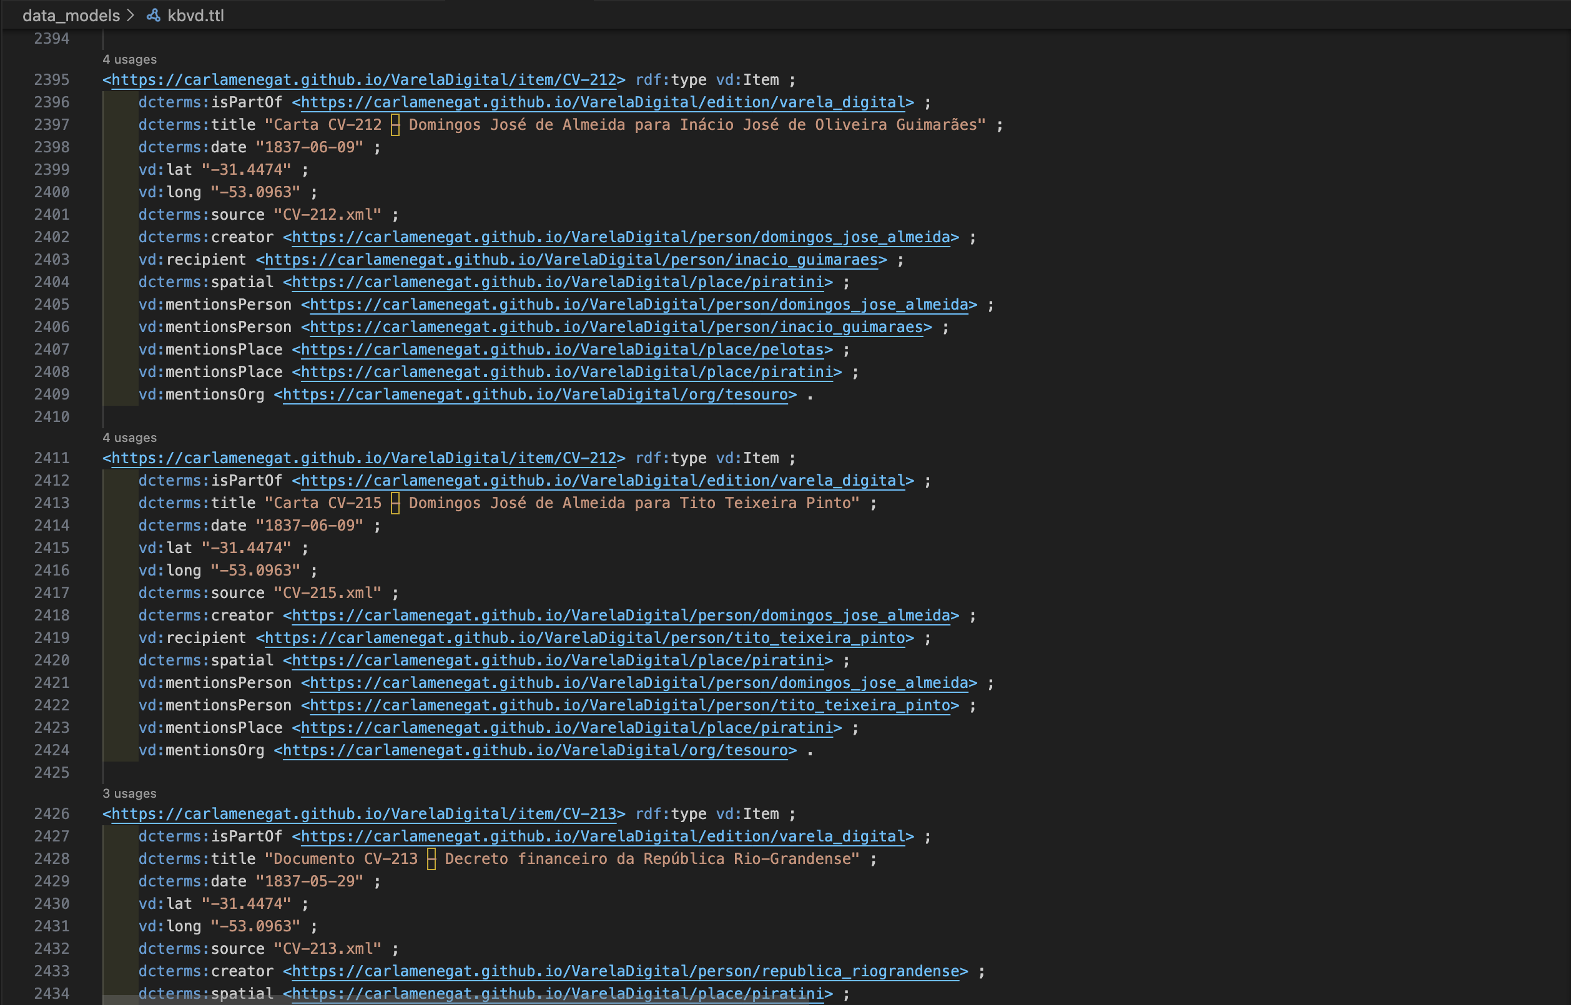Open the item/CV-213 subject link

362,814
